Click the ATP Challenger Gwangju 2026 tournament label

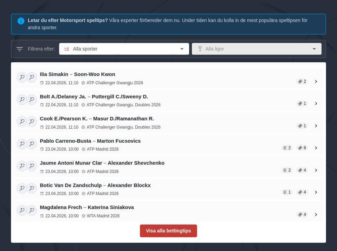[115, 83]
